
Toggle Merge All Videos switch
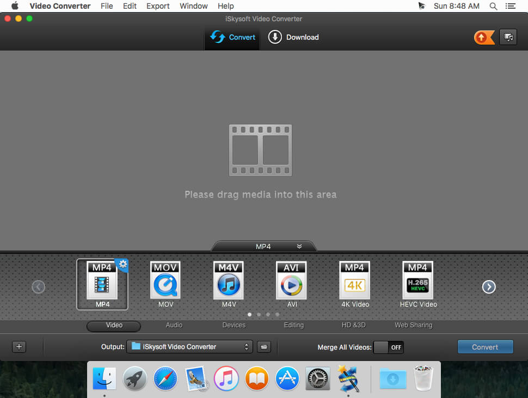click(388, 347)
